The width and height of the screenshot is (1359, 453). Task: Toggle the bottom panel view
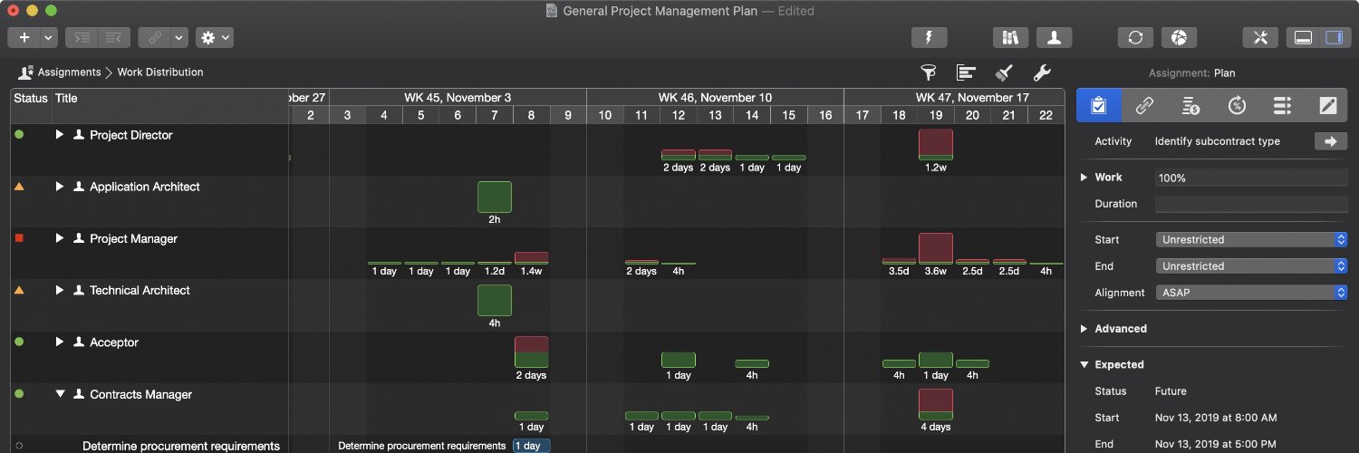pyautogui.click(x=1304, y=38)
